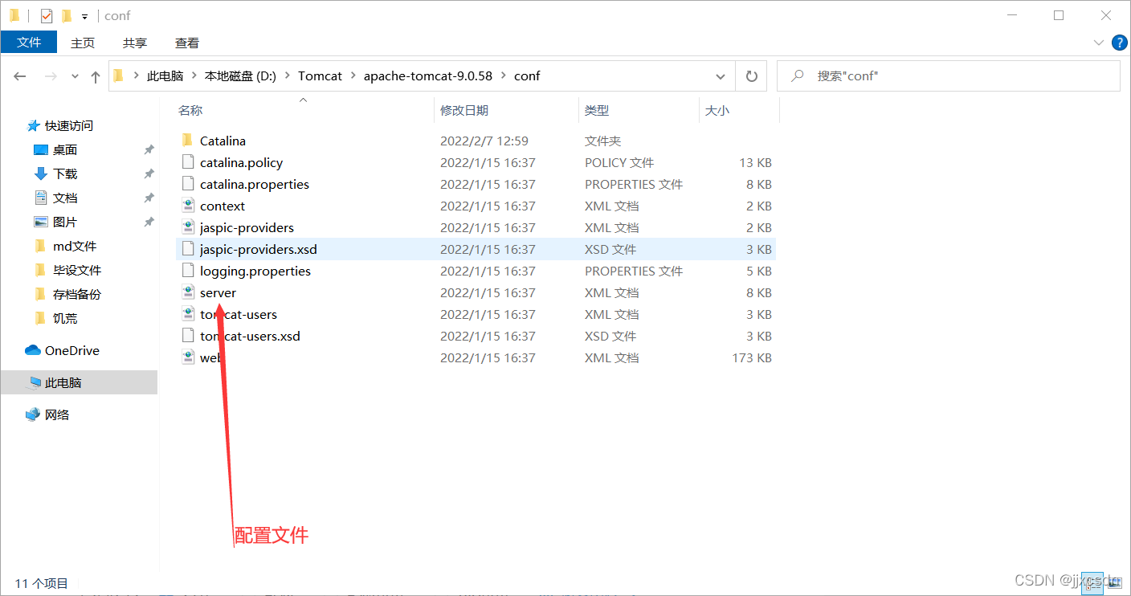Click the Back navigation arrow
This screenshot has height=596, width=1131.
point(20,76)
